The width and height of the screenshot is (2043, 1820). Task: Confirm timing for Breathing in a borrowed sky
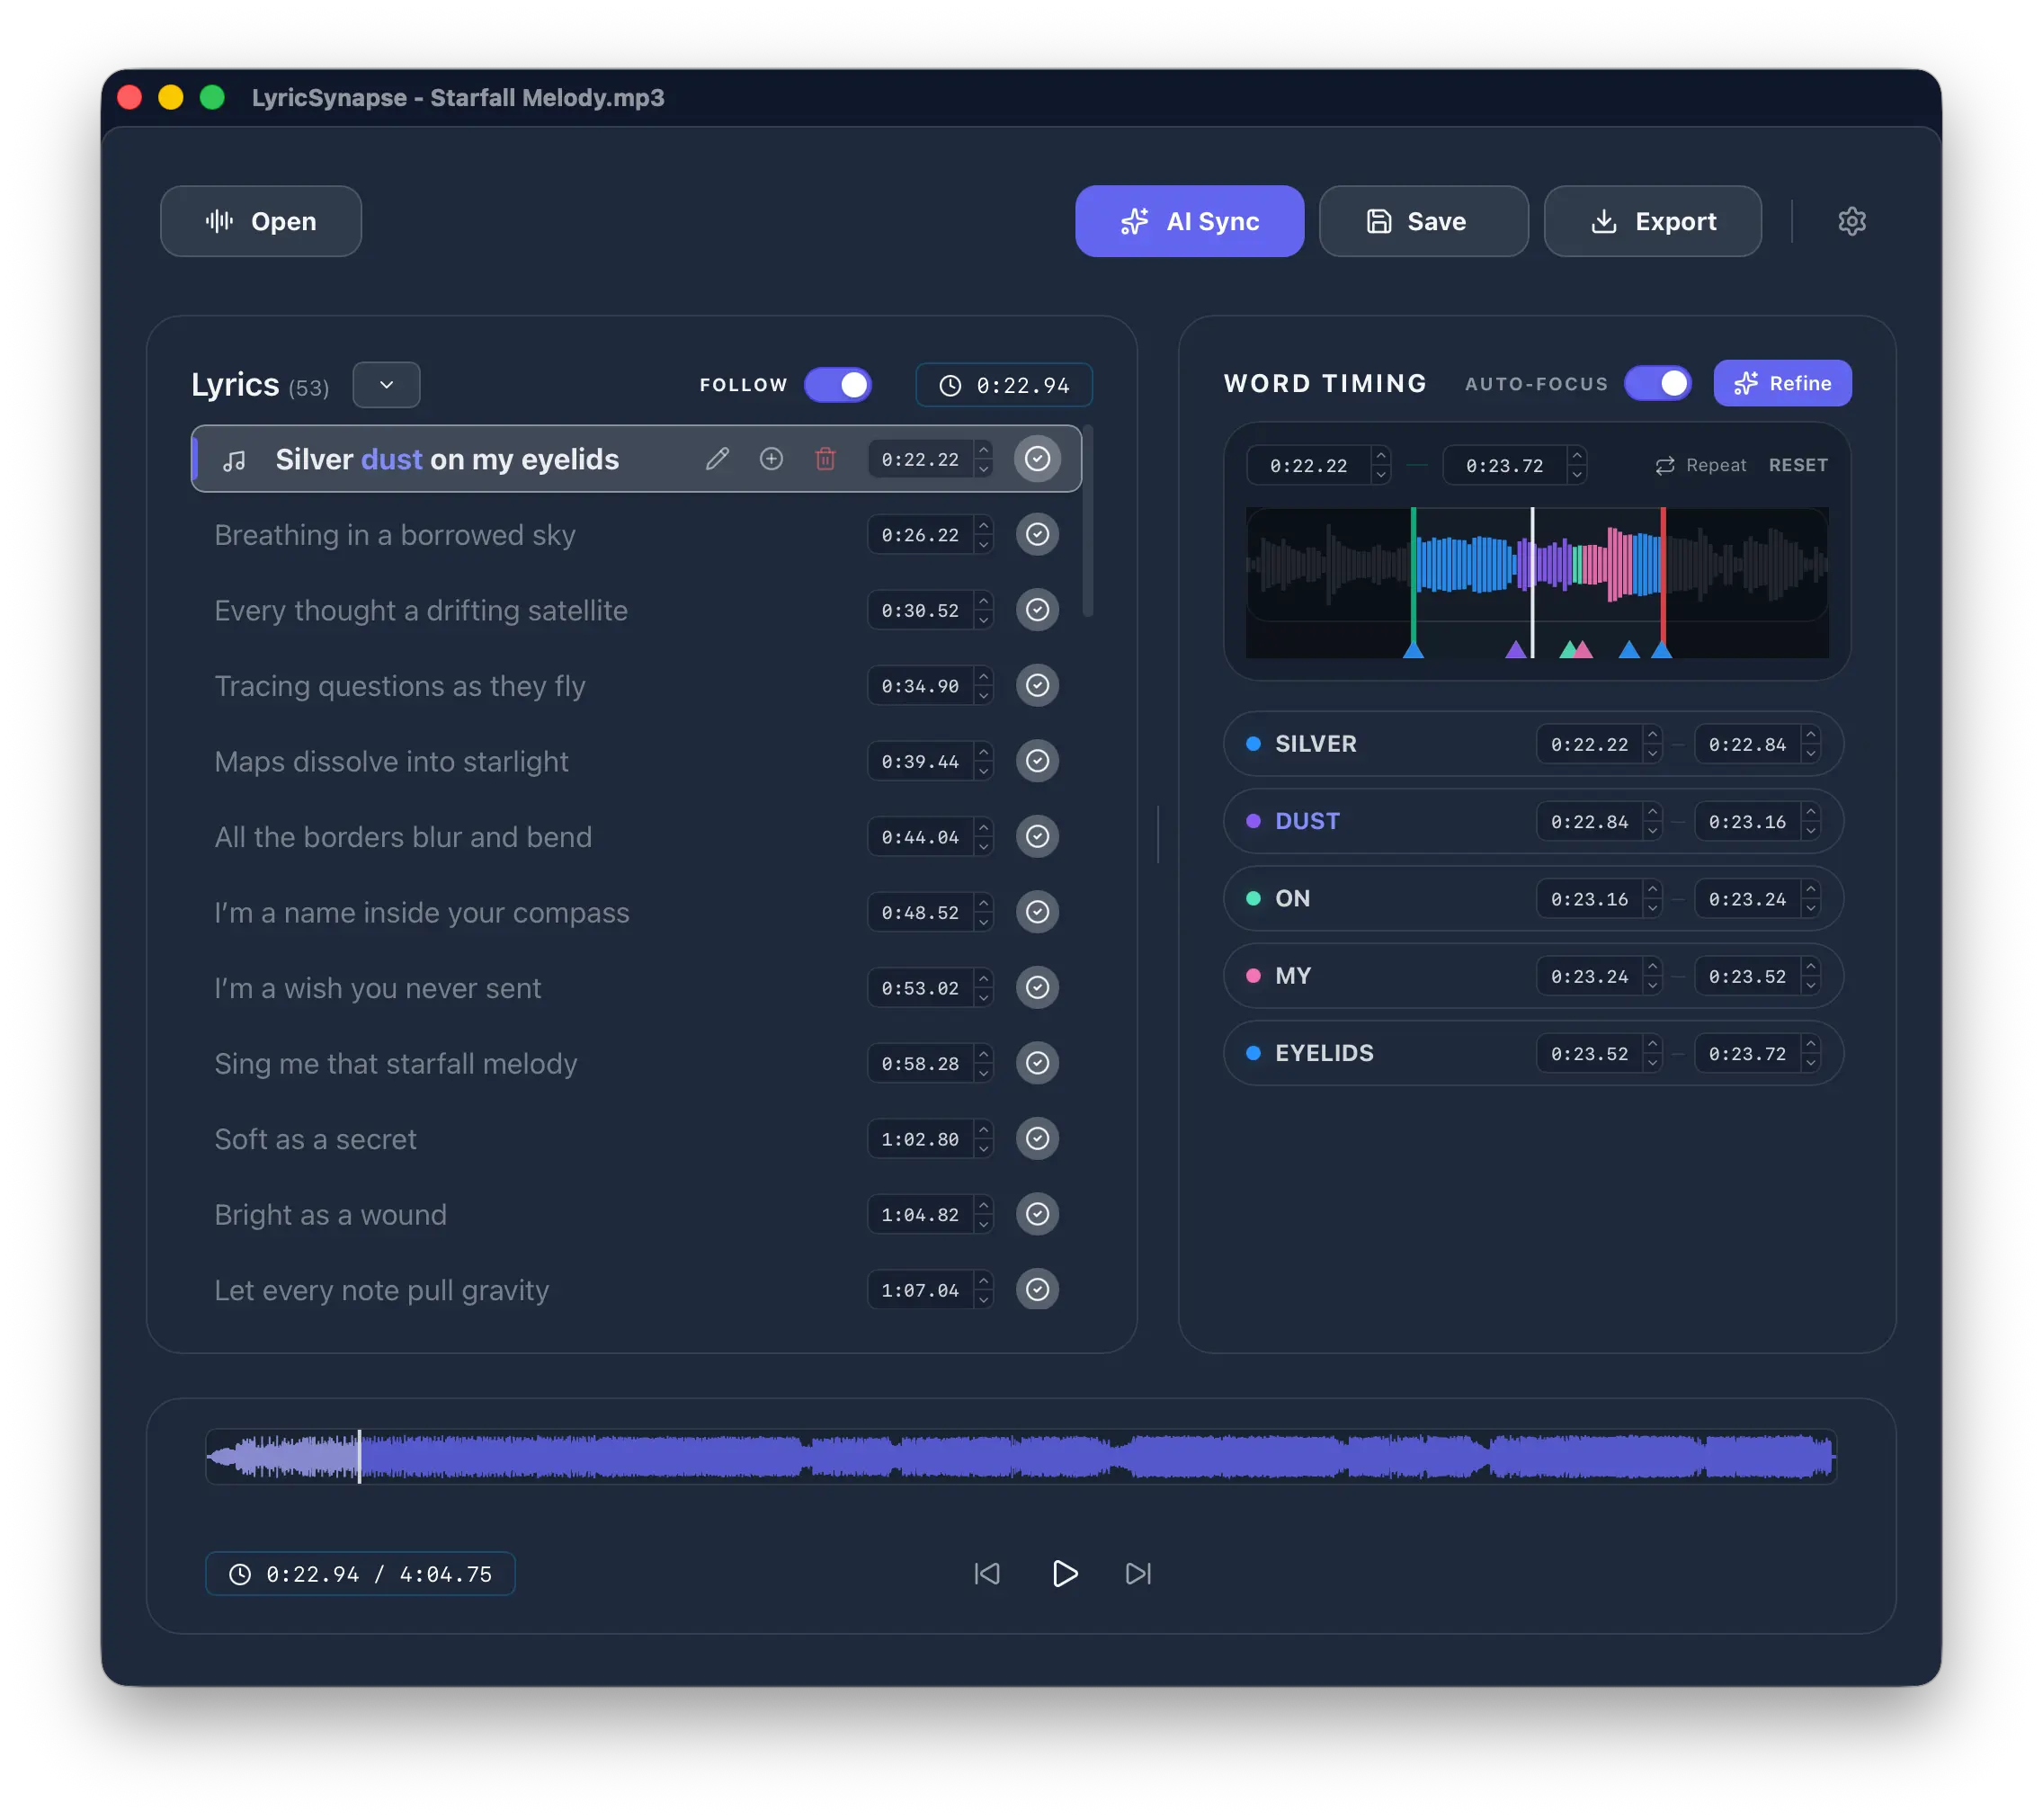pos(1037,534)
